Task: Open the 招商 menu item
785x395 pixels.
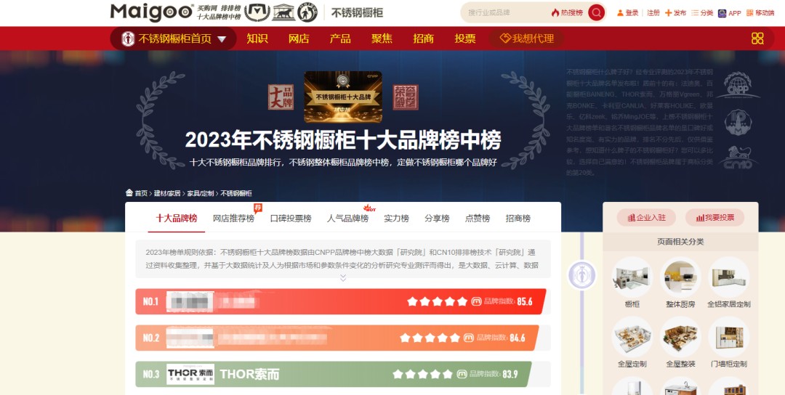Action: point(424,38)
